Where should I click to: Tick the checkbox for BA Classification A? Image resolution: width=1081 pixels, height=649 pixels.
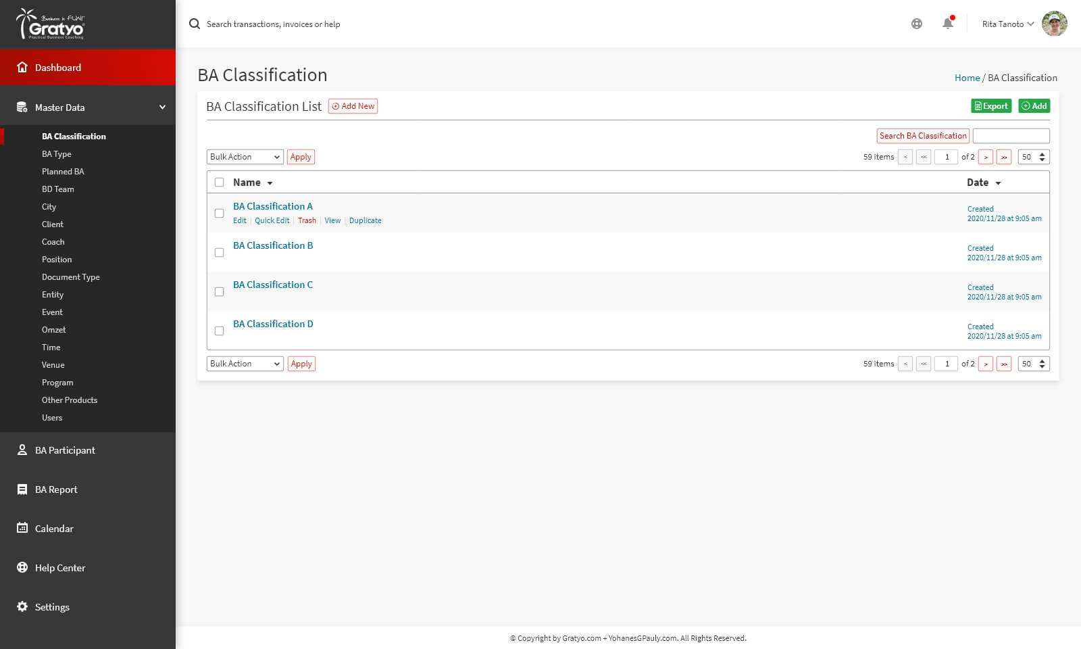point(219,214)
